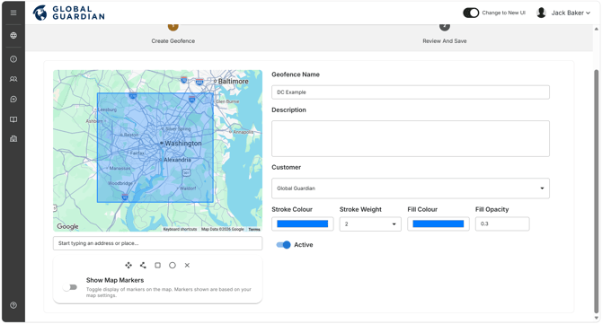Click the Description text area
The height and width of the screenshot is (324, 602).
click(411, 138)
